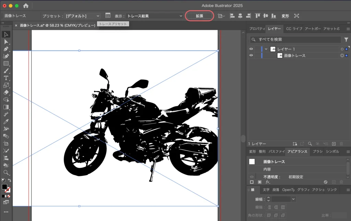Collapse the レイヤー 1 tree arrow

[x=266, y=49]
